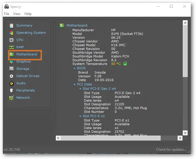Image resolution: width=196 pixels, height=159 pixels.
Task: Click the 50 °C temperature value
Action: pyautogui.click(x=116, y=64)
